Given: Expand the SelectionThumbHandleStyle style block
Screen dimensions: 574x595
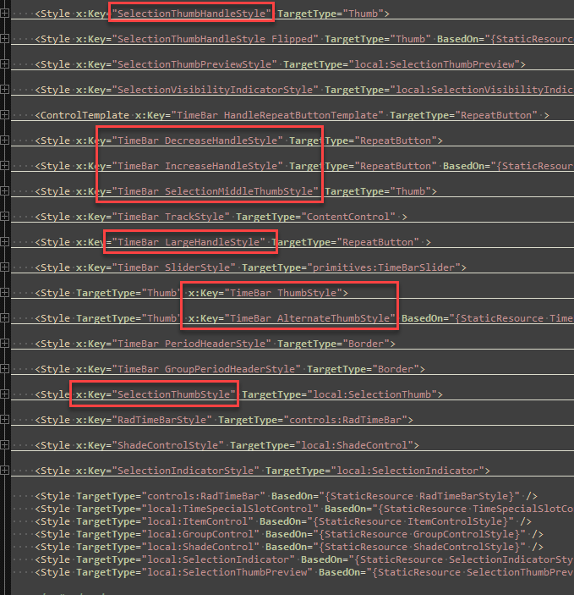Looking at the screenshot, I should click(x=4, y=14).
